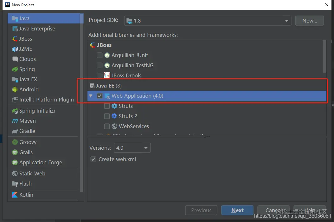This screenshot has width=334, height=222.
Task: Open the Project SDK 1.8 dropdown
Action: pyautogui.click(x=208, y=21)
